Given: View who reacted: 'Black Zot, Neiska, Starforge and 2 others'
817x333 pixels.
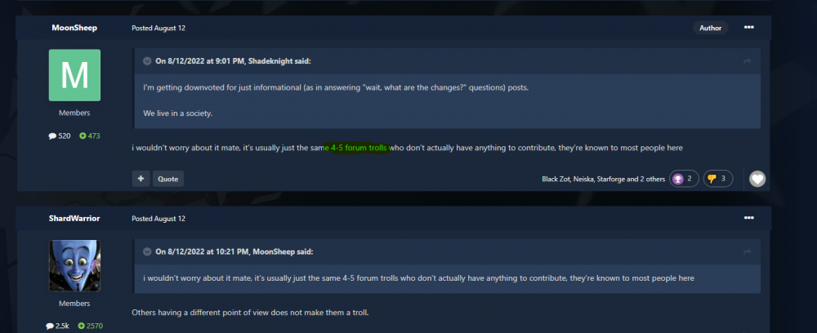Looking at the screenshot, I should [x=604, y=179].
